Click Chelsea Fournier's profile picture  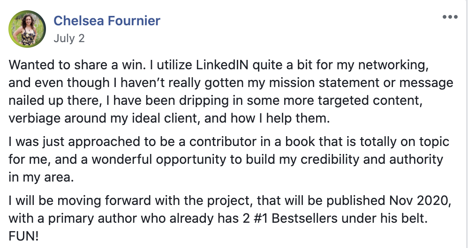(27, 29)
